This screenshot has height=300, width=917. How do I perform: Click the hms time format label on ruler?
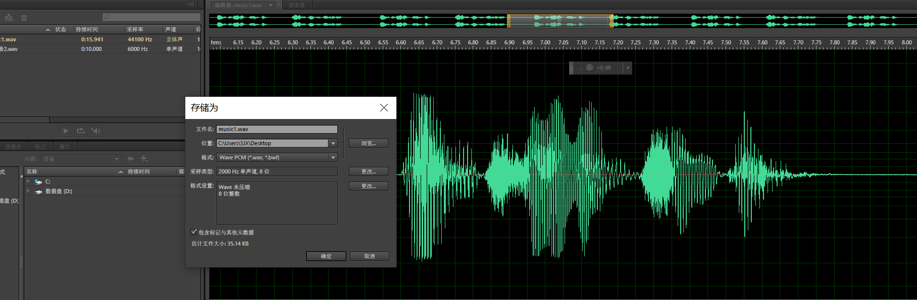coord(216,42)
